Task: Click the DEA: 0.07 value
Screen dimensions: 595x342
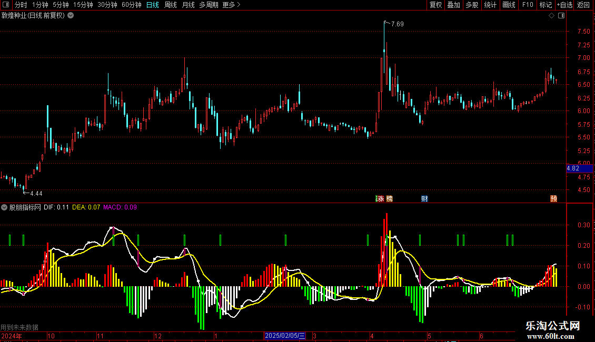Action: 86,207
